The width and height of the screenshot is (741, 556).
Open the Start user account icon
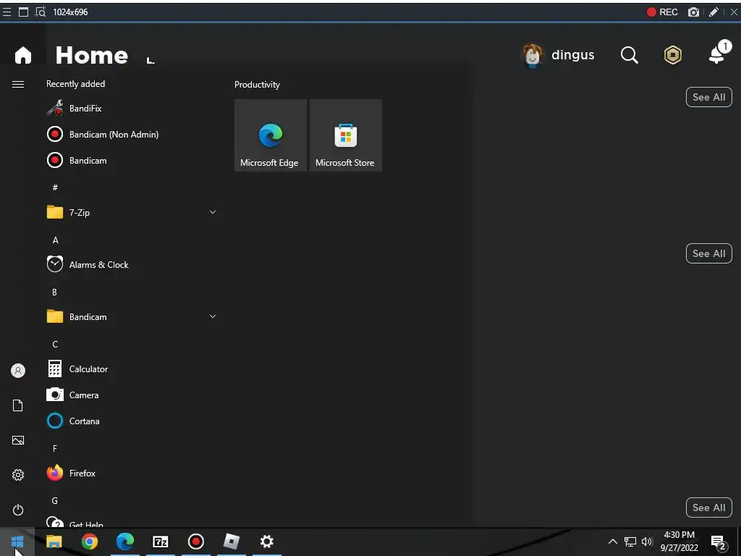18,371
